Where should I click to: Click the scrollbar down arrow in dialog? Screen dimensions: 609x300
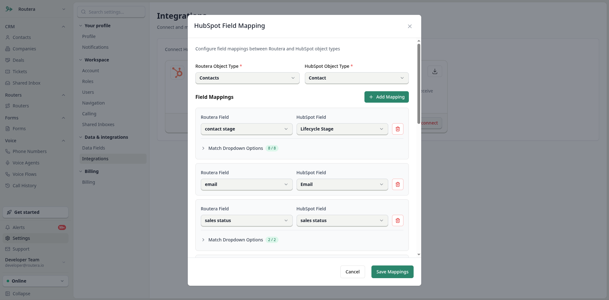point(419,254)
